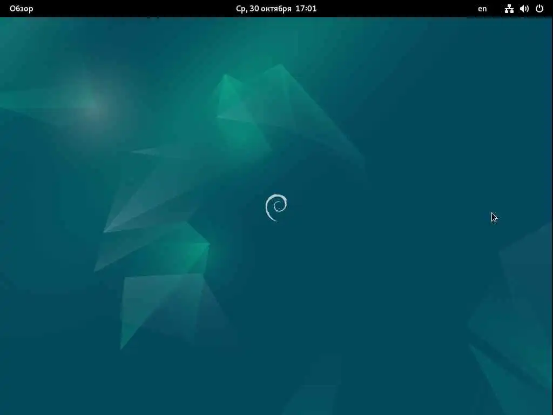This screenshot has width=553, height=415.
Task: Click the volume speaker icon
Action: click(524, 9)
